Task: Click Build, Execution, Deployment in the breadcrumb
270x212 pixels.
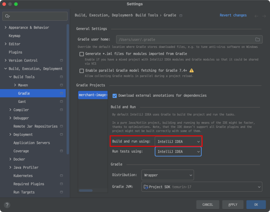Action: (x=103, y=15)
